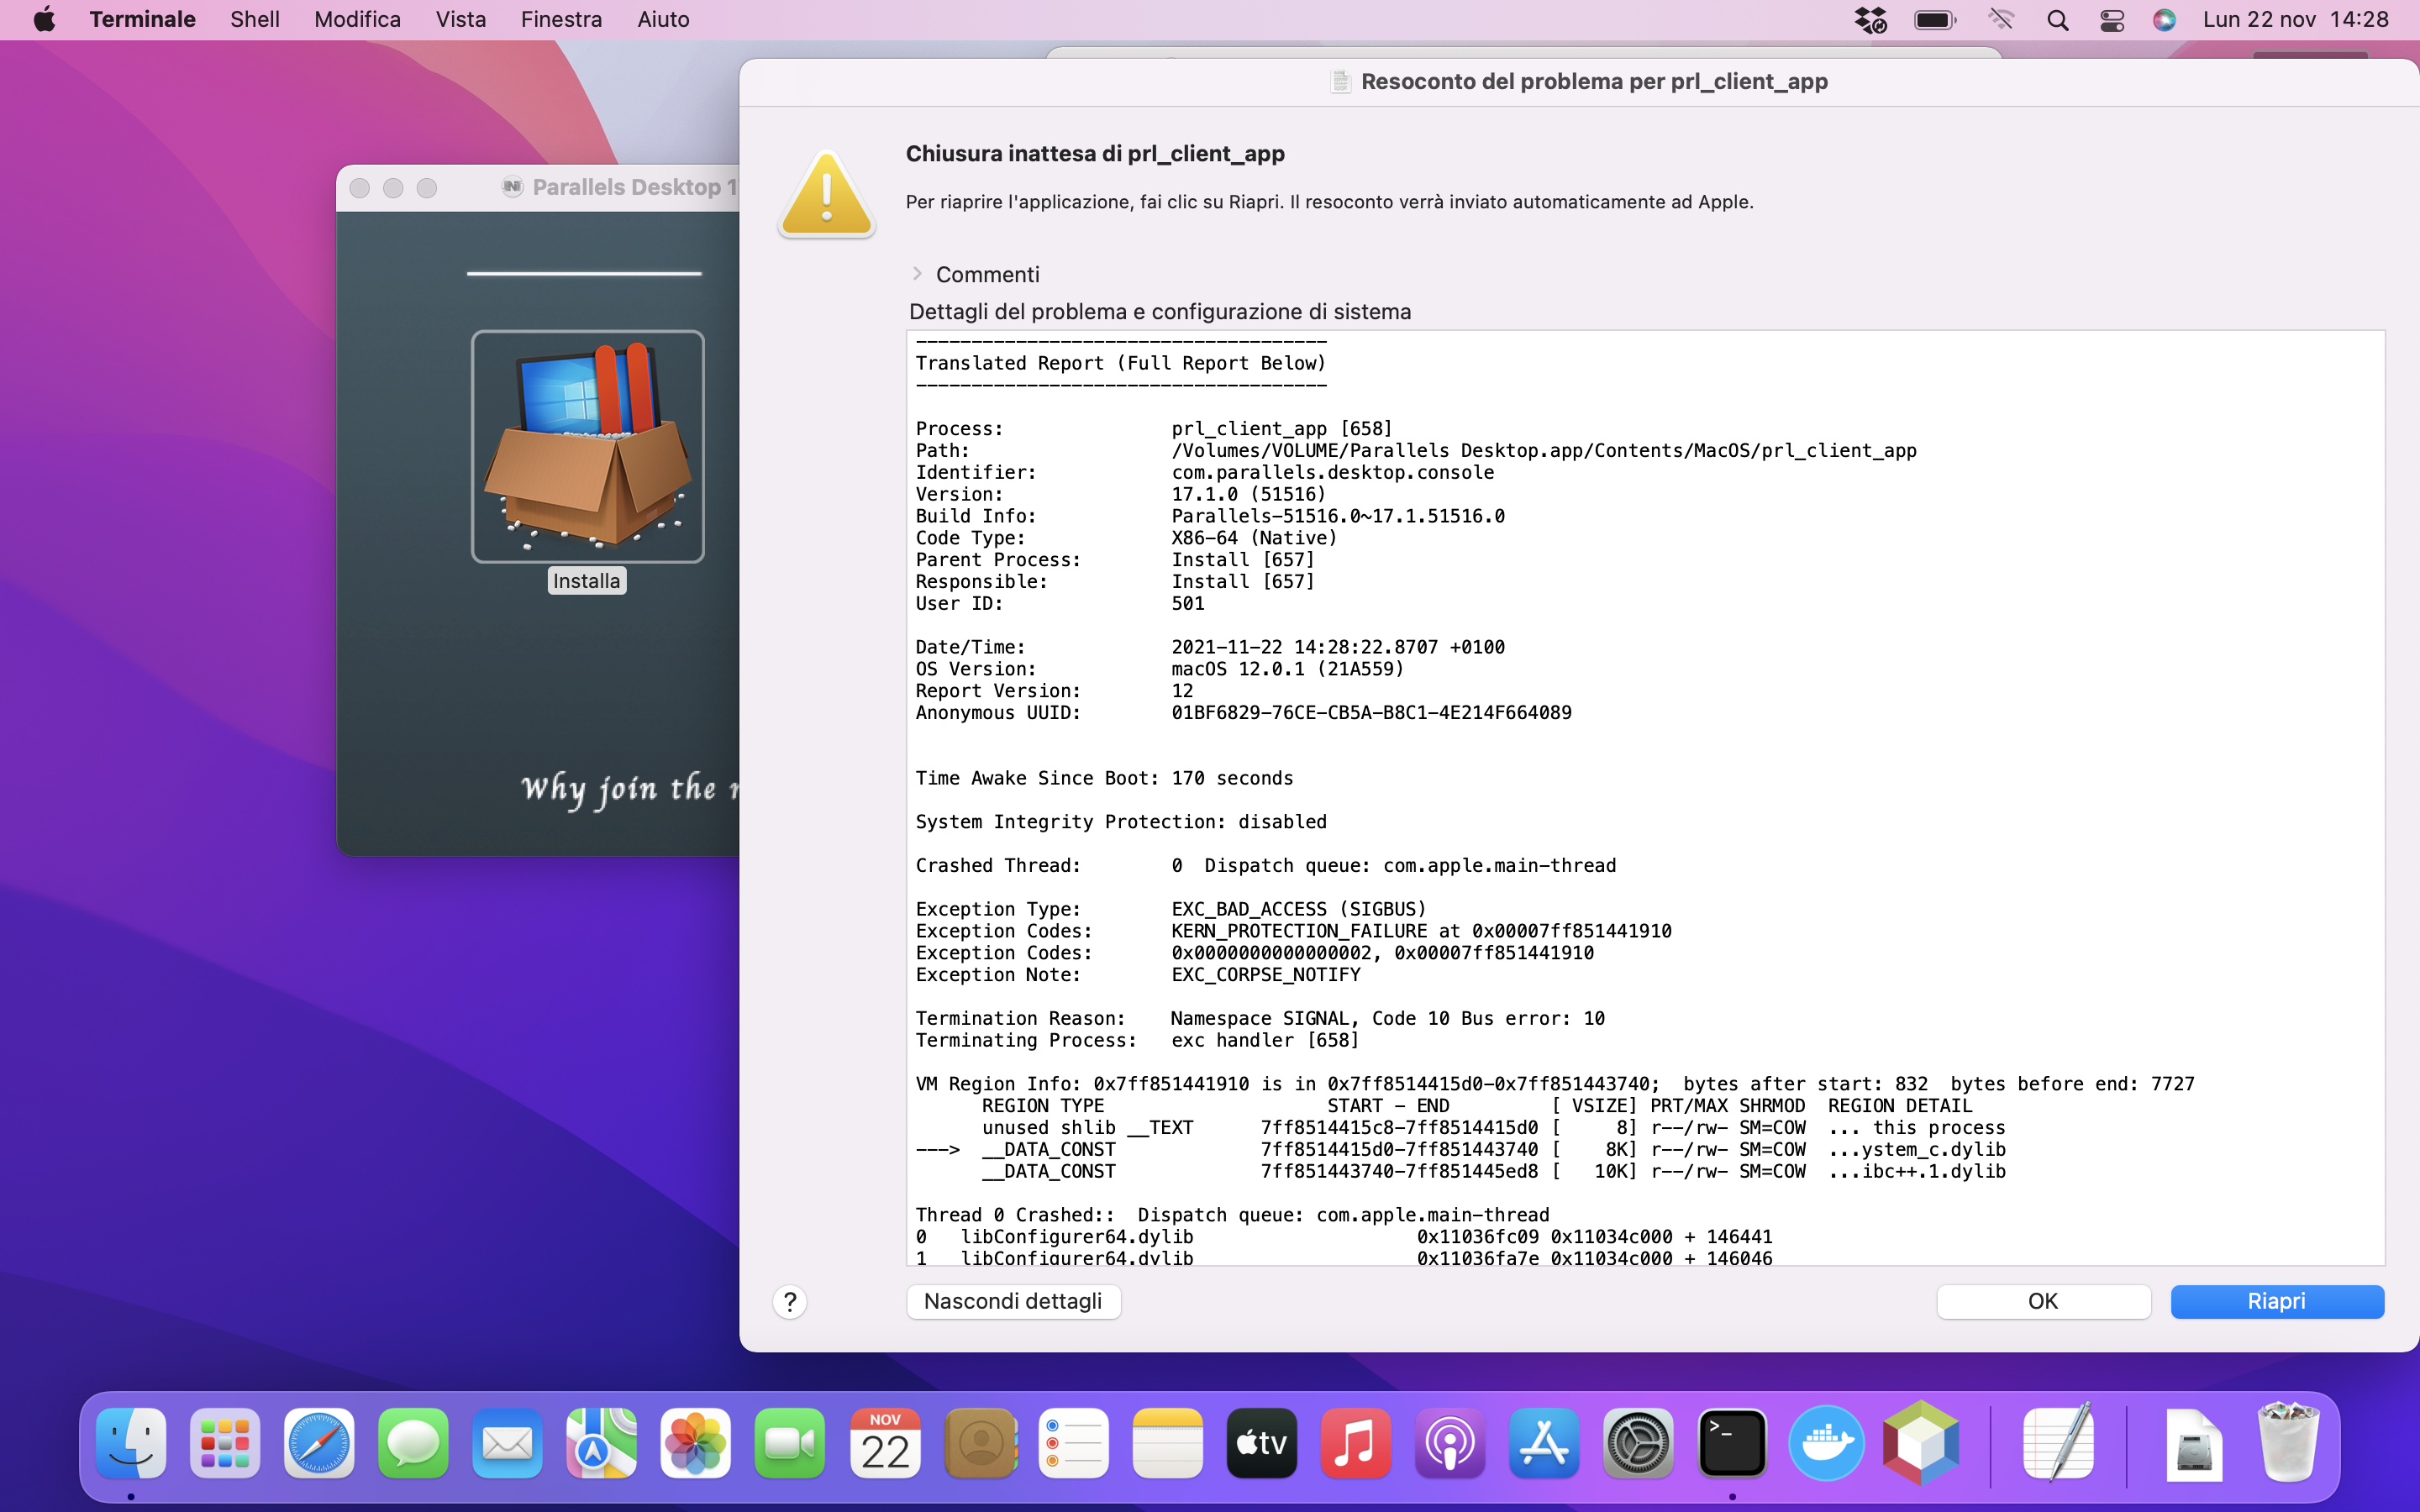Open Reminders app in Dock
This screenshot has width=2420, height=1512.
click(x=1074, y=1443)
